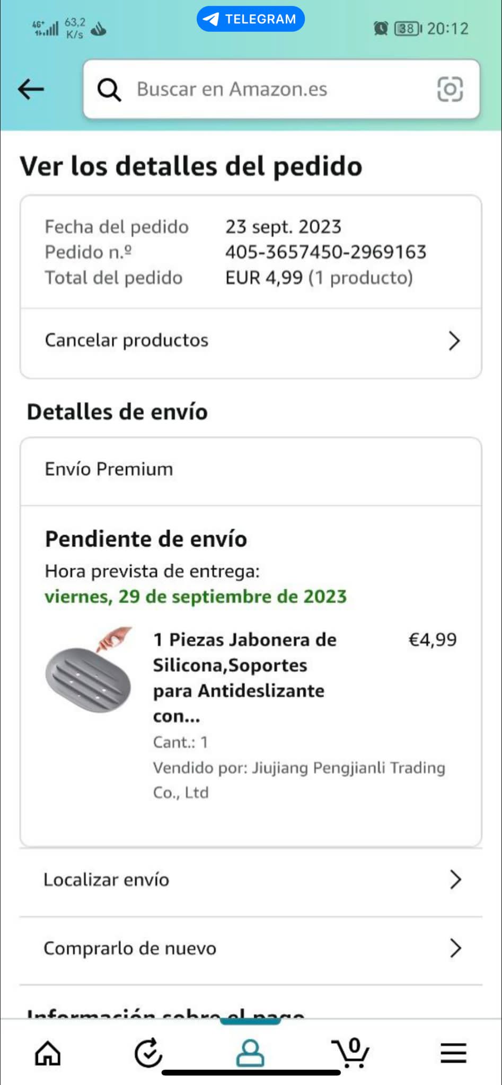Open the soap dish product thumbnail
502x1085 pixels.
click(x=89, y=670)
